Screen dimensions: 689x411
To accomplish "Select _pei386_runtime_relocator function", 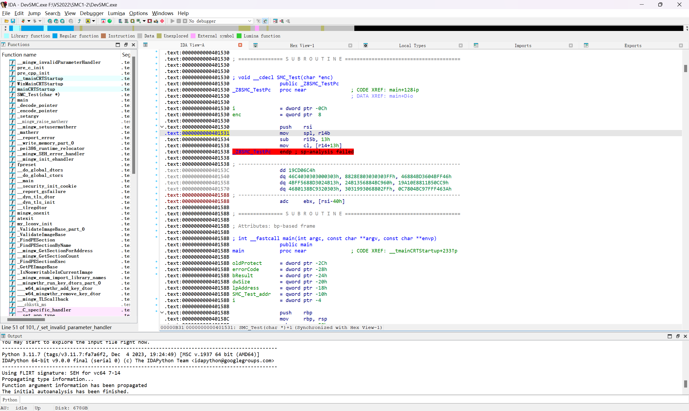I will click(51, 149).
